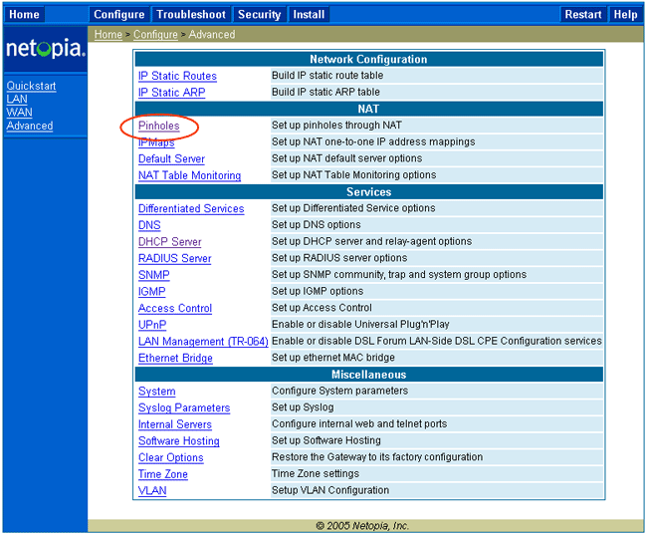Open the Software Hosting link

(x=179, y=441)
